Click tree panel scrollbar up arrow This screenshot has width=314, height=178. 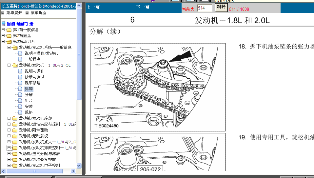(x=79, y=6)
